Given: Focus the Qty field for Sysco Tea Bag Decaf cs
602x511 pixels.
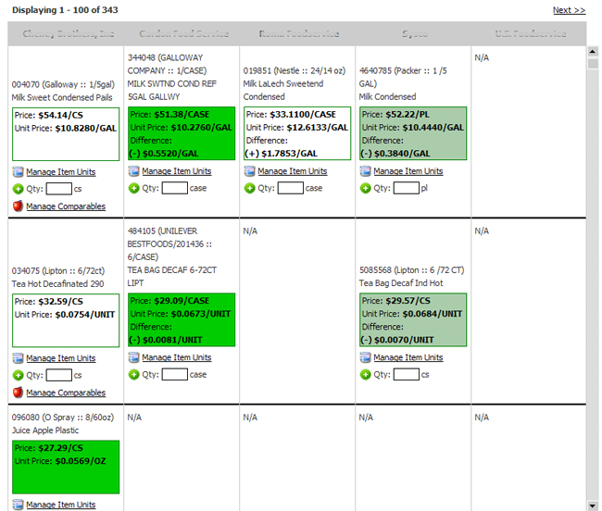Looking at the screenshot, I should pyautogui.click(x=407, y=374).
